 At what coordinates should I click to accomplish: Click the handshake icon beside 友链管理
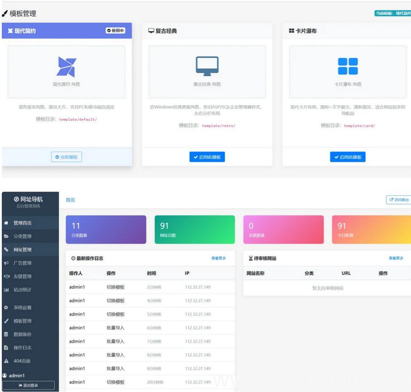[6, 276]
